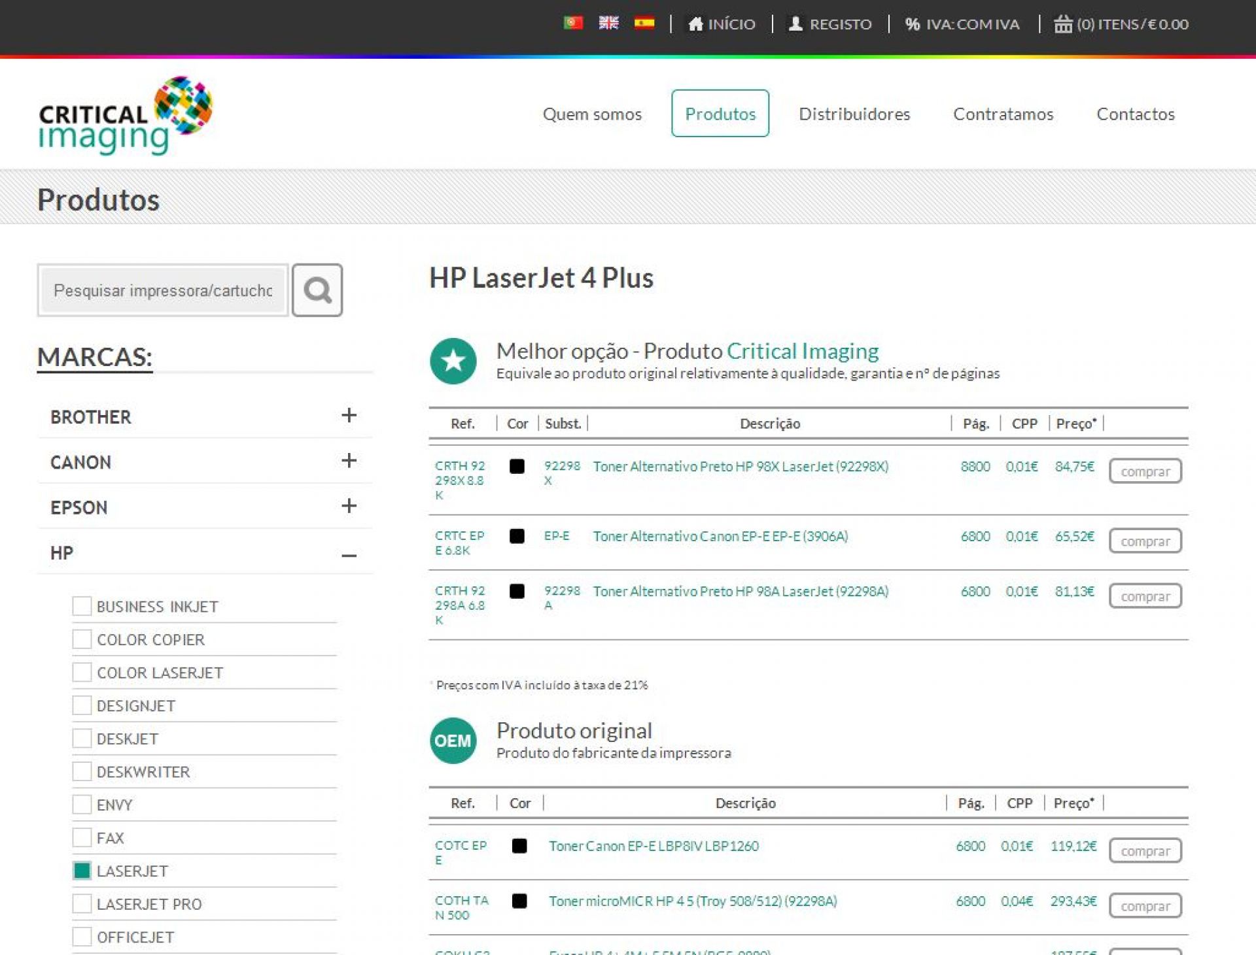
Task: Choose the Spanish flag language icon
Action: [644, 24]
